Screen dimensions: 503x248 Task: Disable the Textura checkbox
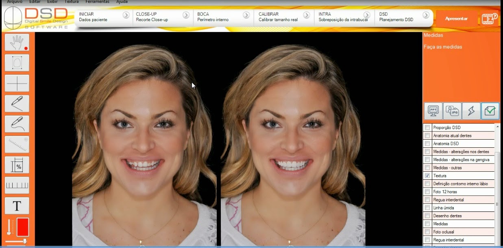pyautogui.click(x=427, y=176)
